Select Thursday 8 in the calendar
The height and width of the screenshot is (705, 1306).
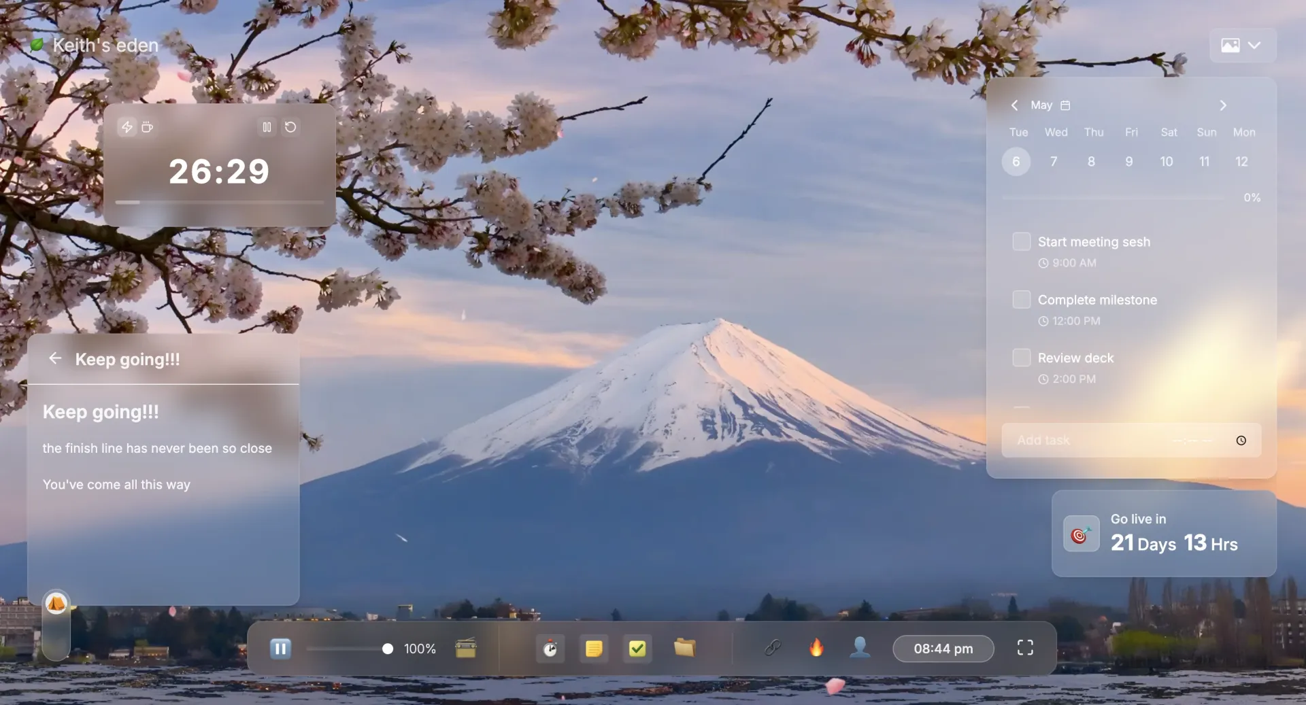[x=1091, y=162]
